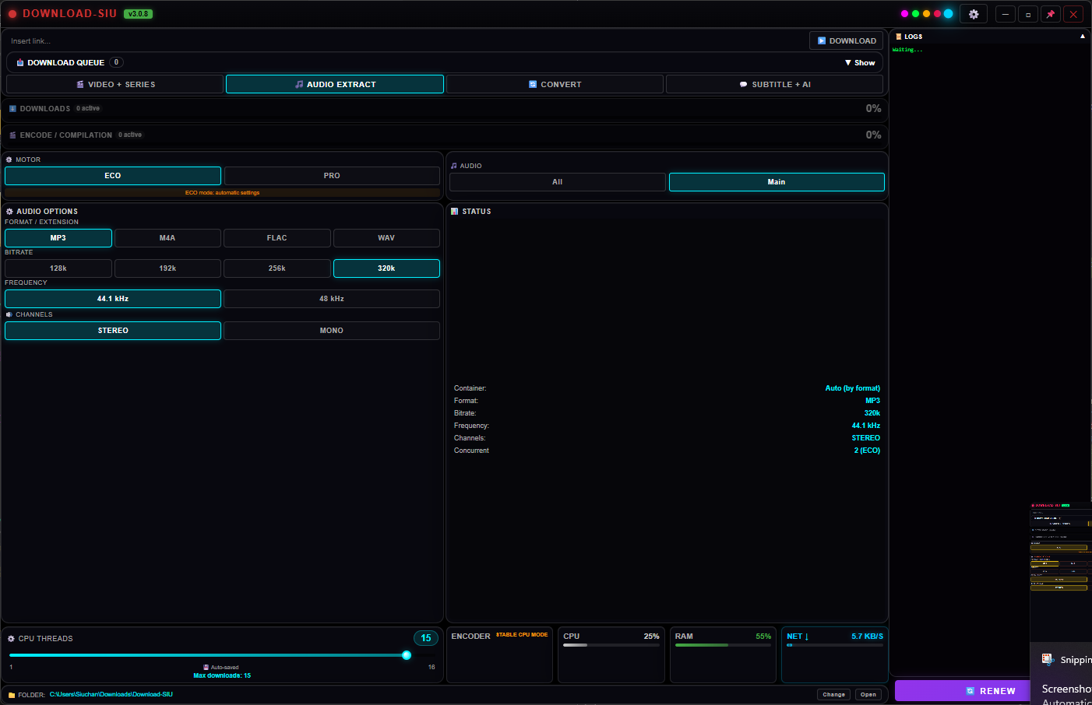The image size is (1092, 705).
Task: Select FLAC output format
Action: [277, 238]
